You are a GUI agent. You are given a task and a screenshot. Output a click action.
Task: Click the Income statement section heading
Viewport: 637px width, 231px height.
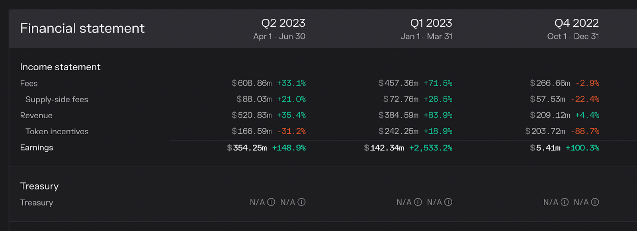pos(60,67)
